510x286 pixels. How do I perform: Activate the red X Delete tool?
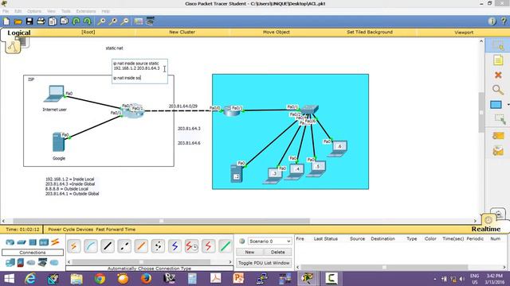pos(497,75)
